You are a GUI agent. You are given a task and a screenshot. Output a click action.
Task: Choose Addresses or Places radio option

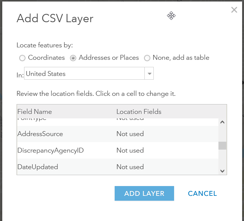(x=73, y=58)
